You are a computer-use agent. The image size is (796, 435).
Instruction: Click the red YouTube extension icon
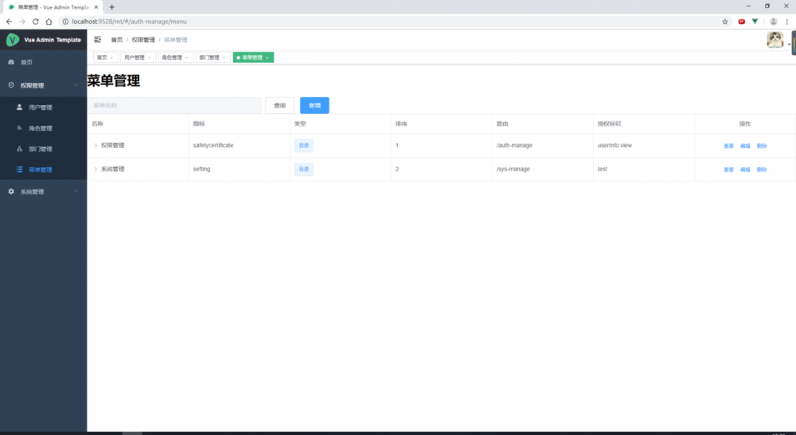[x=742, y=22]
